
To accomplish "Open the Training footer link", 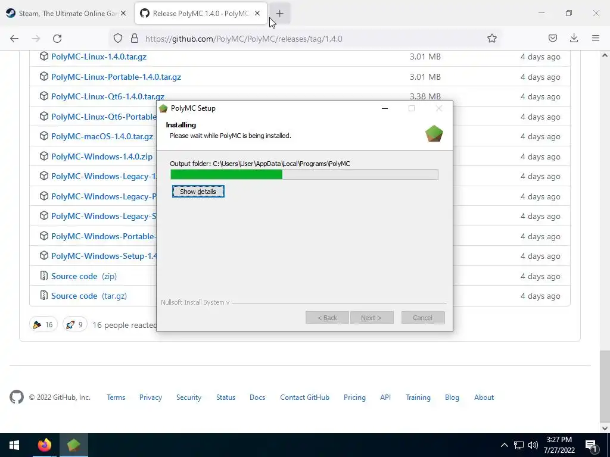I will coord(418,397).
